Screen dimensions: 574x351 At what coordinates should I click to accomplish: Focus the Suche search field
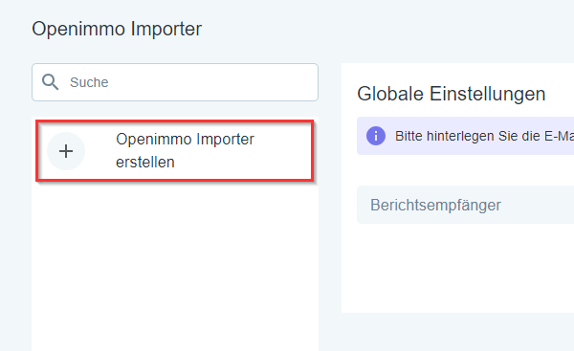coord(175,82)
